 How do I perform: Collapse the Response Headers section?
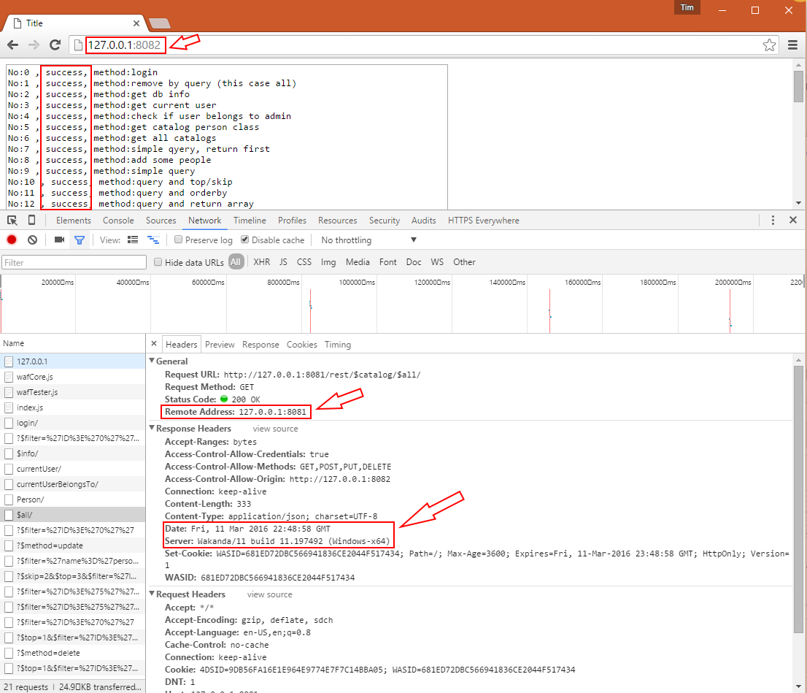point(152,428)
